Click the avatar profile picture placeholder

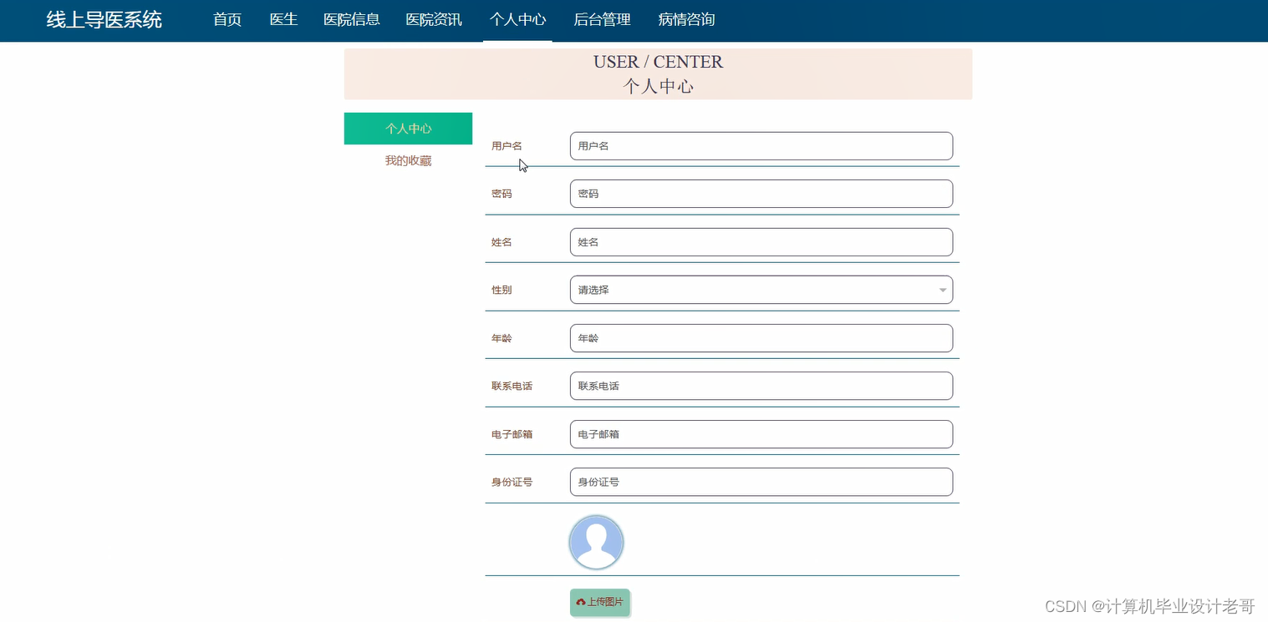[596, 543]
